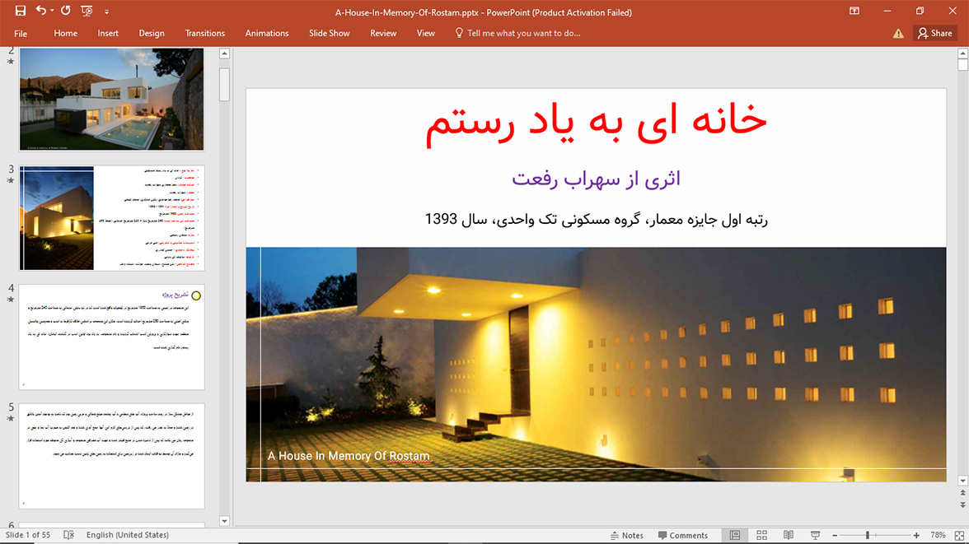Click main editor scroll down arrow
969x544 pixels.
962,481
